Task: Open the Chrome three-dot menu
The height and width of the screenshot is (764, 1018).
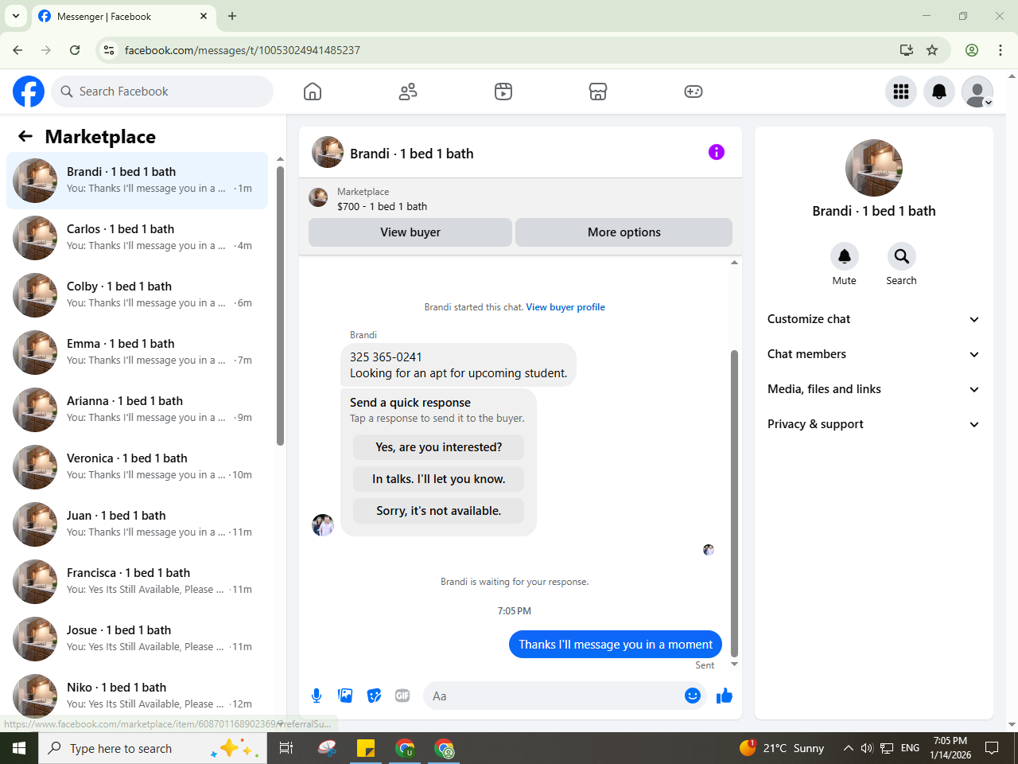Action: pos(1001,50)
